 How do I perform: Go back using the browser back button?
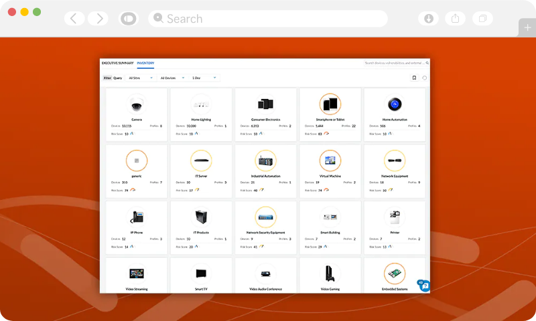(x=74, y=18)
